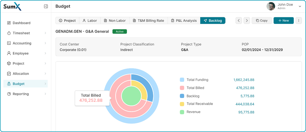Open Budget section in sidebar
The image size is (306, 132).
19,84
